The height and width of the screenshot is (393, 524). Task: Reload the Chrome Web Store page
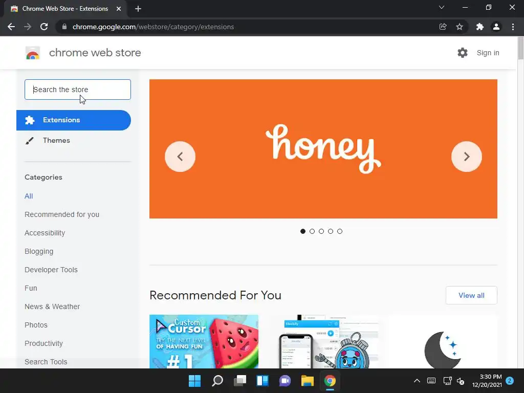44,27
